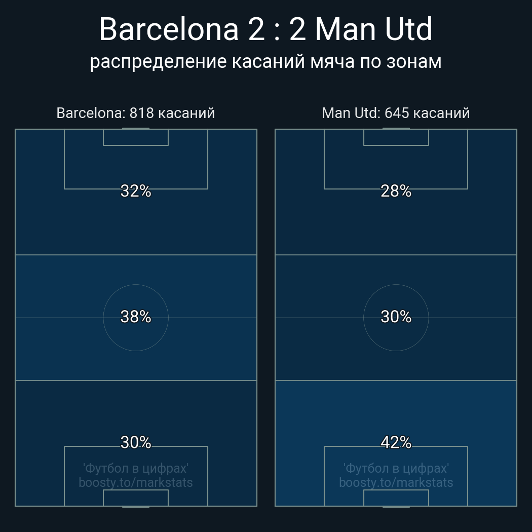Click Man Utd's 30% middle zone value
This screenshot has width=532, height=532.
coord(396,317)
